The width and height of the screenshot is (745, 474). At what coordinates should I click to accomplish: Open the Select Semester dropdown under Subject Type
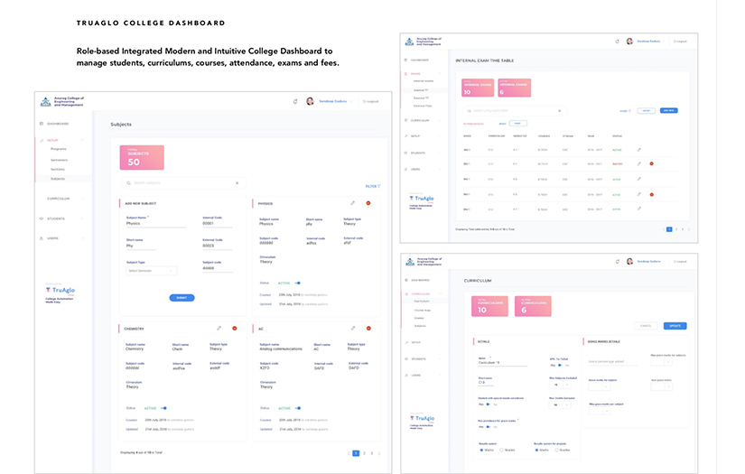click(x=151, y=271)
